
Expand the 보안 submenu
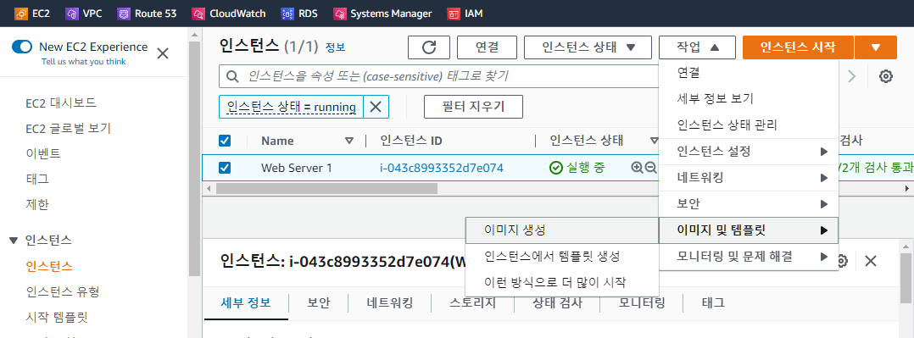click(x=749, y=204)
